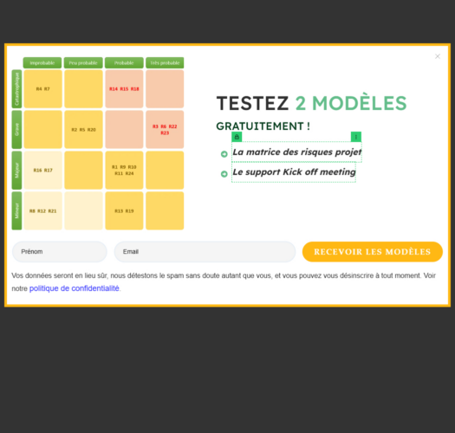Viewport: 455px width, 433px height.
Task: Select the 'Le support Kick off meeting' text
Action: 294,172
